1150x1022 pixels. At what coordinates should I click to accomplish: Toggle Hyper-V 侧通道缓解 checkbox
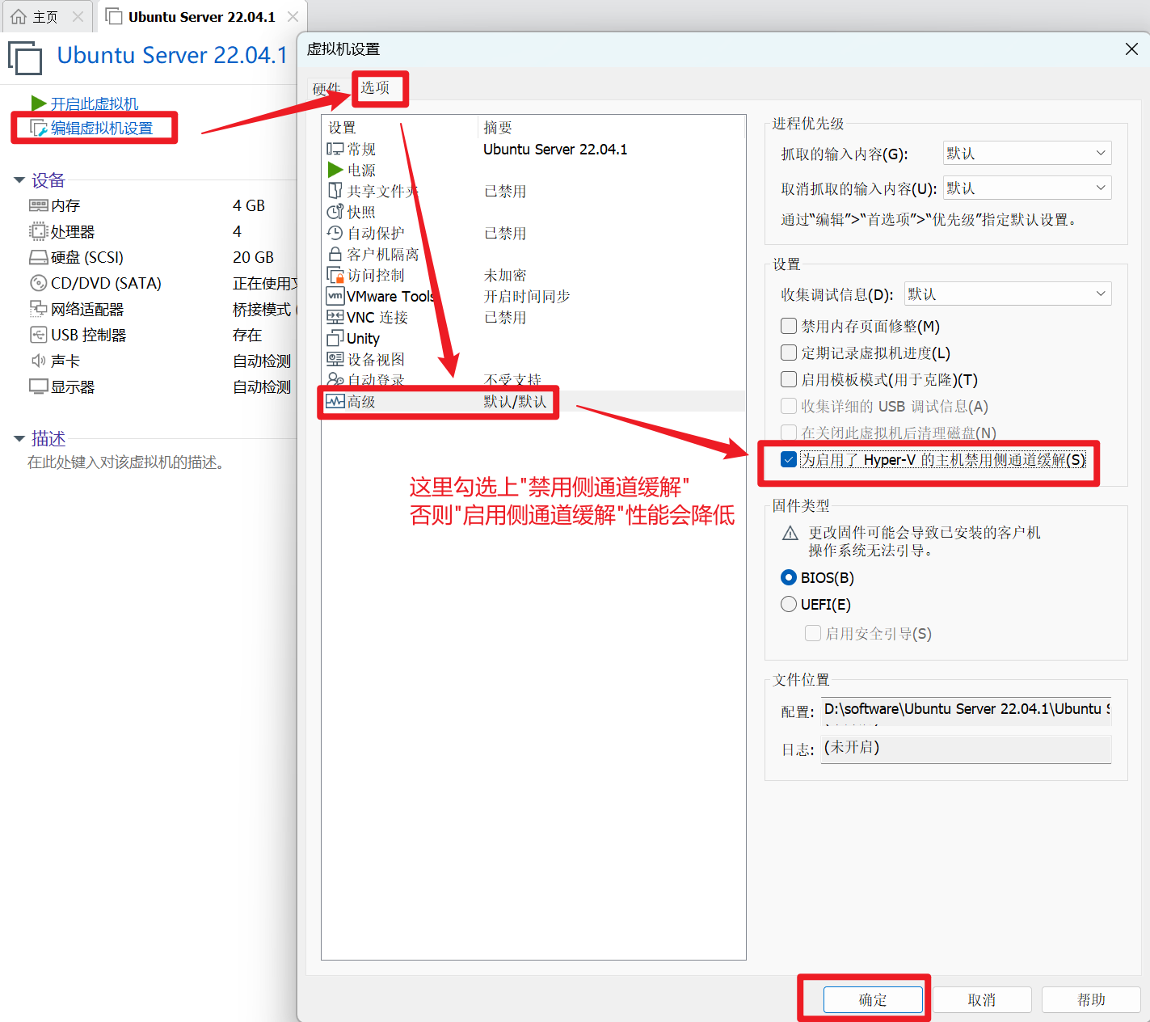pos(789,459)
